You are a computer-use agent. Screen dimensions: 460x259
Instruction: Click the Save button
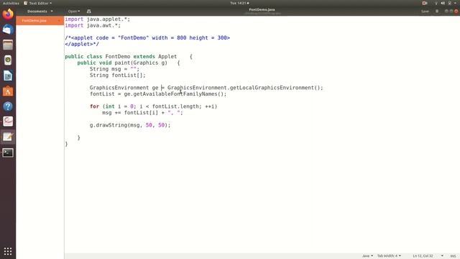pos(425,12)
